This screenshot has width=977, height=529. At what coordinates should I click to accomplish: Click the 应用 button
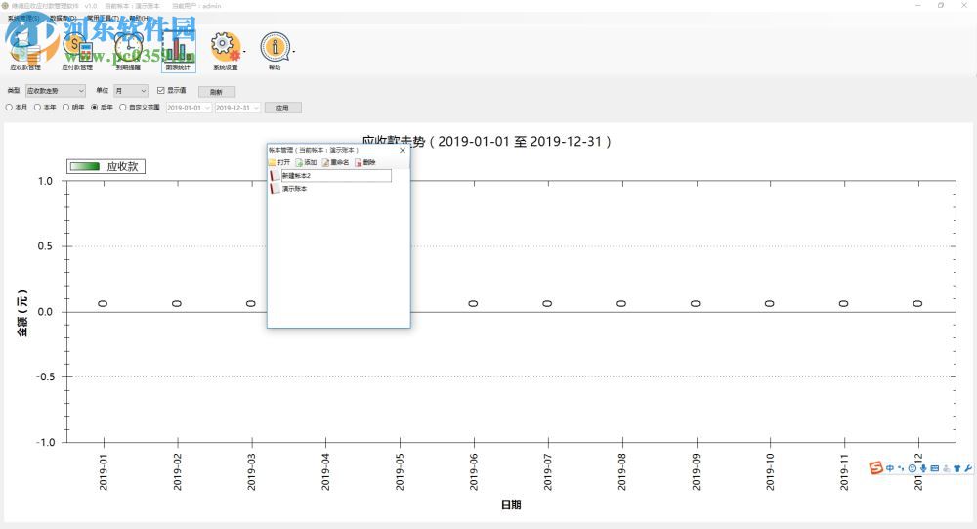point(283,108)
